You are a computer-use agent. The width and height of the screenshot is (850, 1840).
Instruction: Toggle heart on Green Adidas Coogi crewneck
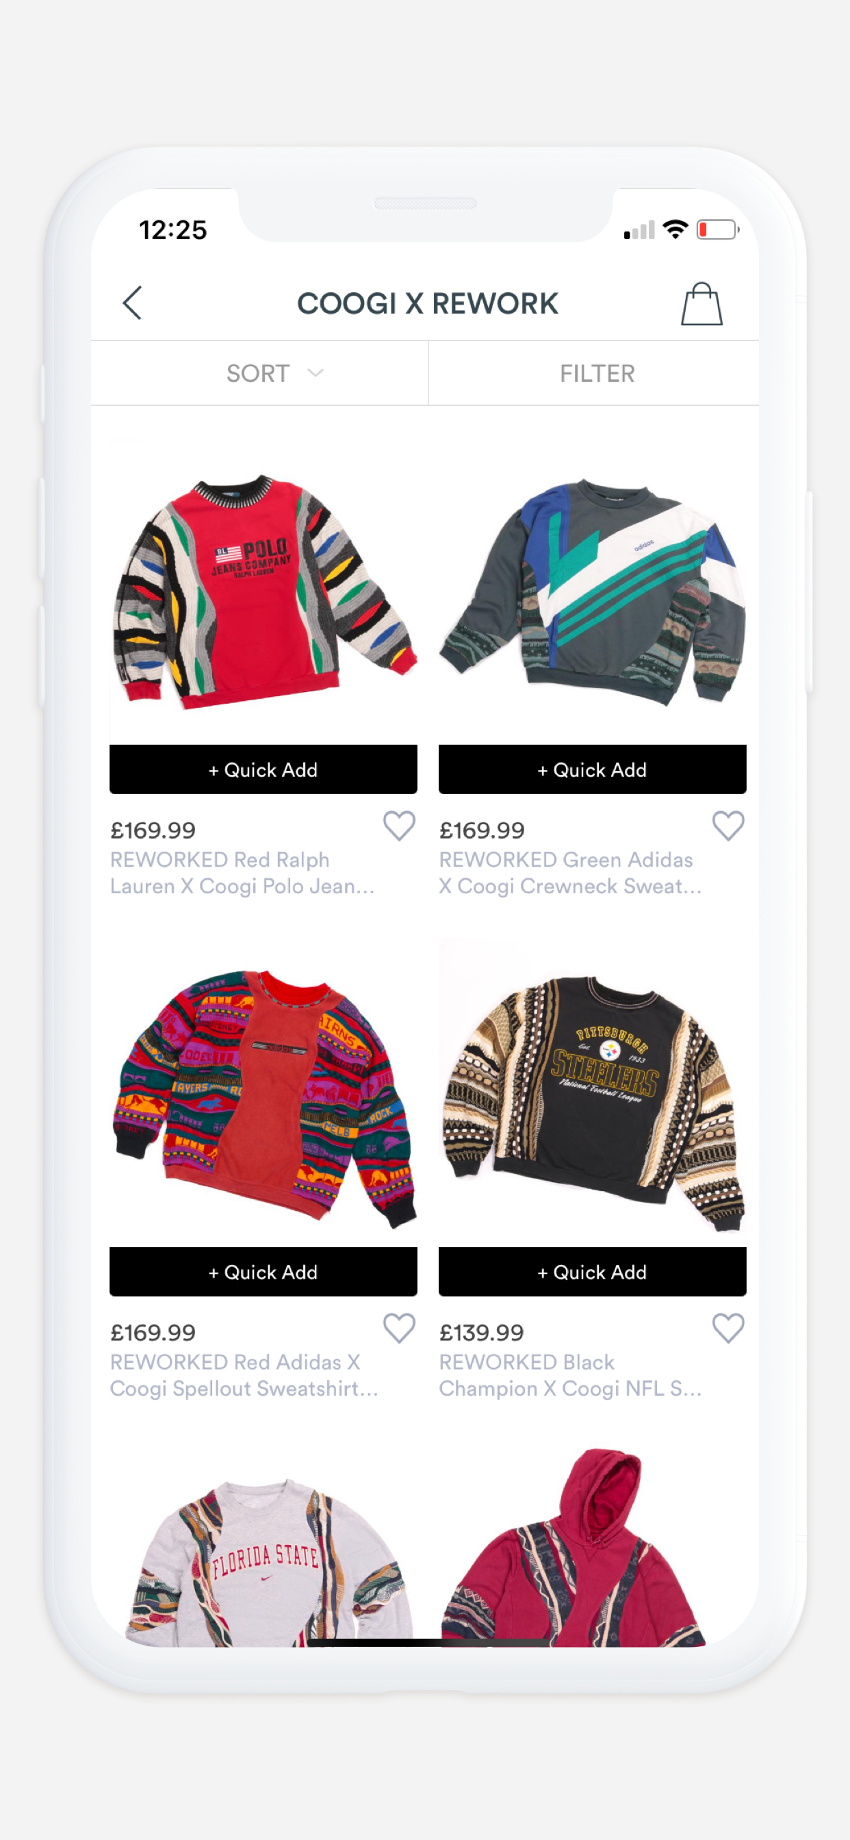728,826
